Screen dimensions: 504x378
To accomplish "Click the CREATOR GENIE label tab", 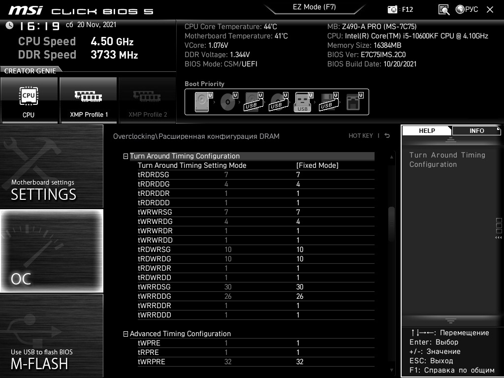I will pos(30,71).
